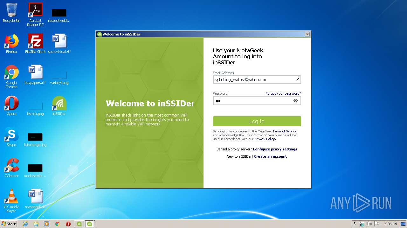Launch Google Chrome desktop shortcut
This screenshot has width=407, height=228.
click(x=11, y=77)
